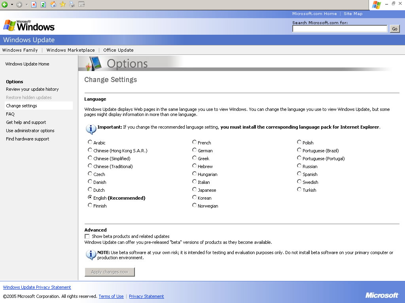Select Portuguese (Portugal) radio button
This screenshot has width=405, height=303.
(x=299, y=158)
